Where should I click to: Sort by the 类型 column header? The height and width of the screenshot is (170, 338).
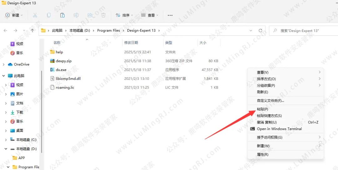169,43
